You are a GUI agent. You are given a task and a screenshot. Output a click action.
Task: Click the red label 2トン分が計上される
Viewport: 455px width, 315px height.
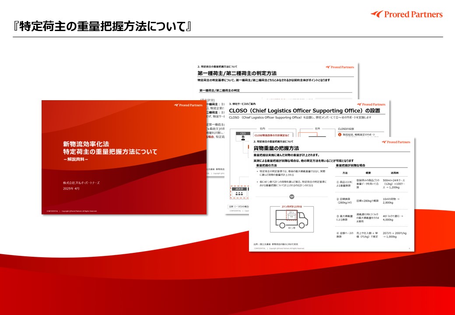point(292,206)
